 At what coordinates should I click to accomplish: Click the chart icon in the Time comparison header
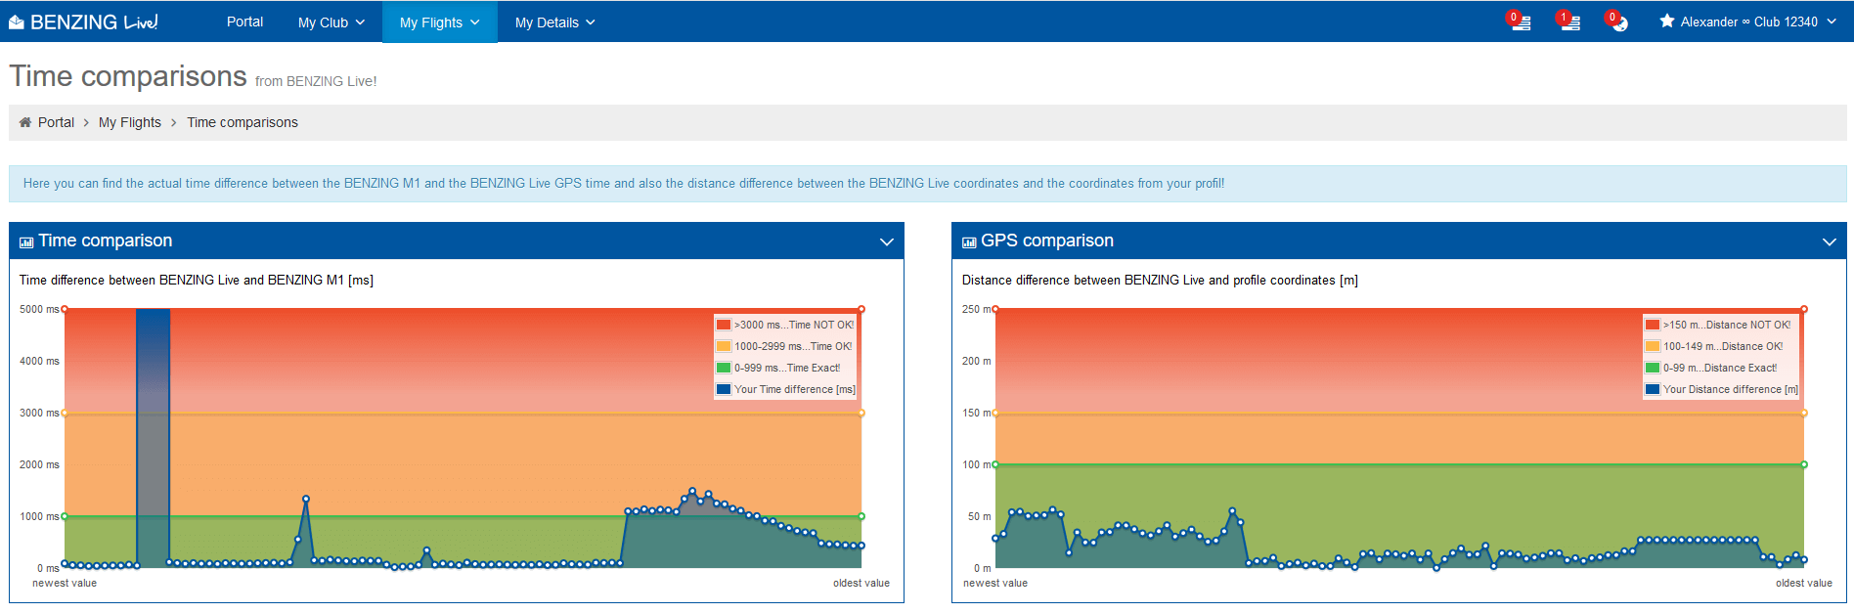26,242
